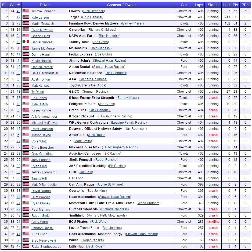
Task: Click the flag icon beside Kyle Busch
Action: pyautogui.click(x=26, y=104)
